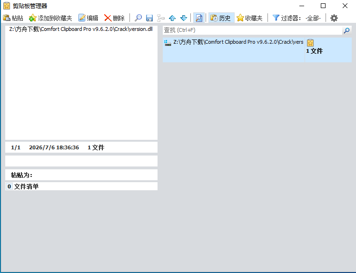
Task: Switch to the 收藏夹 (Favorites) tab
Action: tap(249, 18)
